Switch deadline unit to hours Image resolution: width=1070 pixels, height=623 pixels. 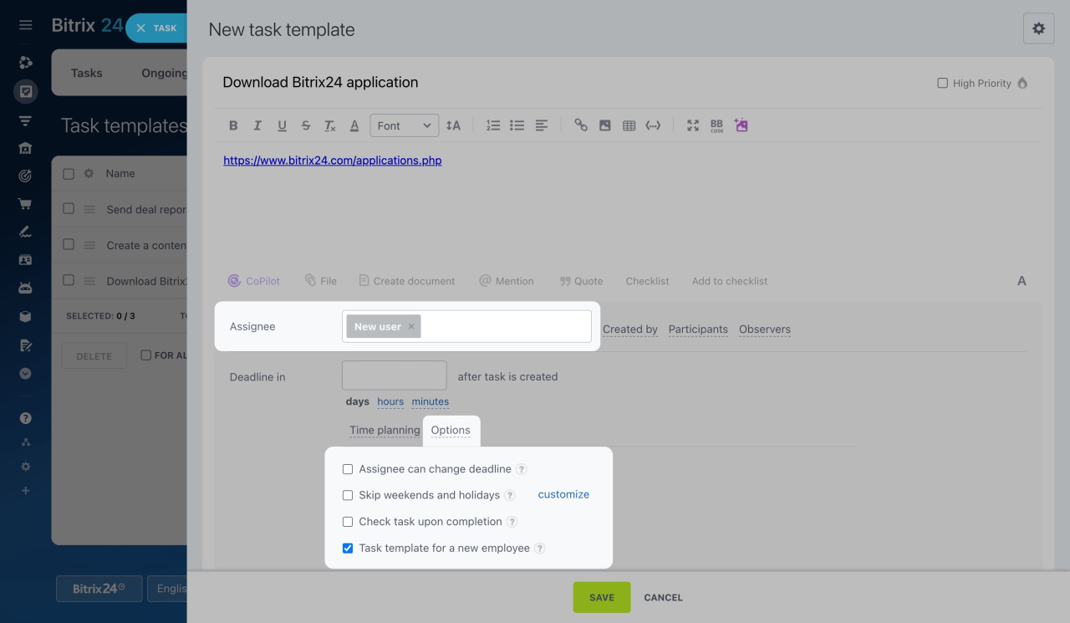pyautogui.click(x=390, y=401)
